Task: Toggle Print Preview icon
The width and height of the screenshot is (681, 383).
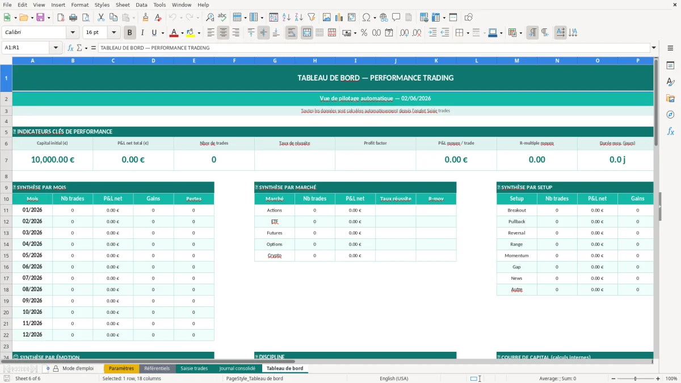Action: [85, 18]
